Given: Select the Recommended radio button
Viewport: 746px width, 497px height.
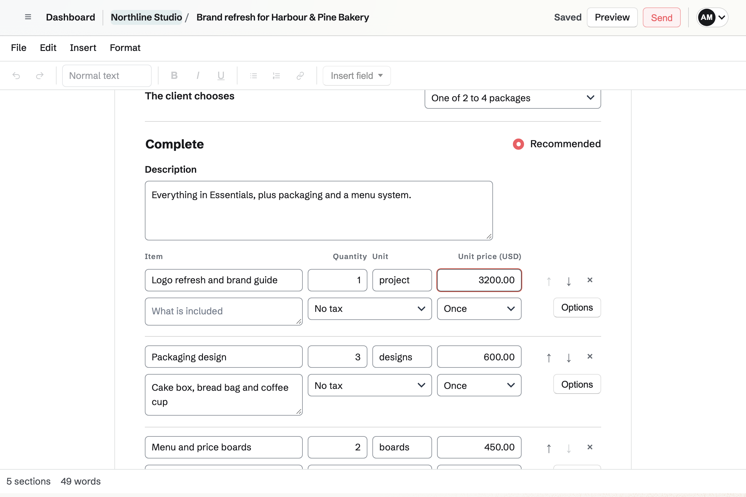Looking at the screenshot, I should pos(518,144).
